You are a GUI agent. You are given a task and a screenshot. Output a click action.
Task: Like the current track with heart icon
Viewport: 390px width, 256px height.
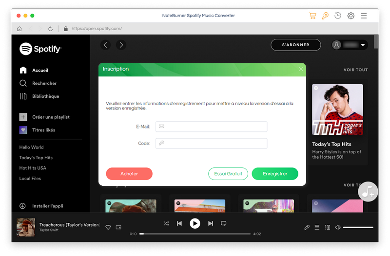tap(108, 227)
